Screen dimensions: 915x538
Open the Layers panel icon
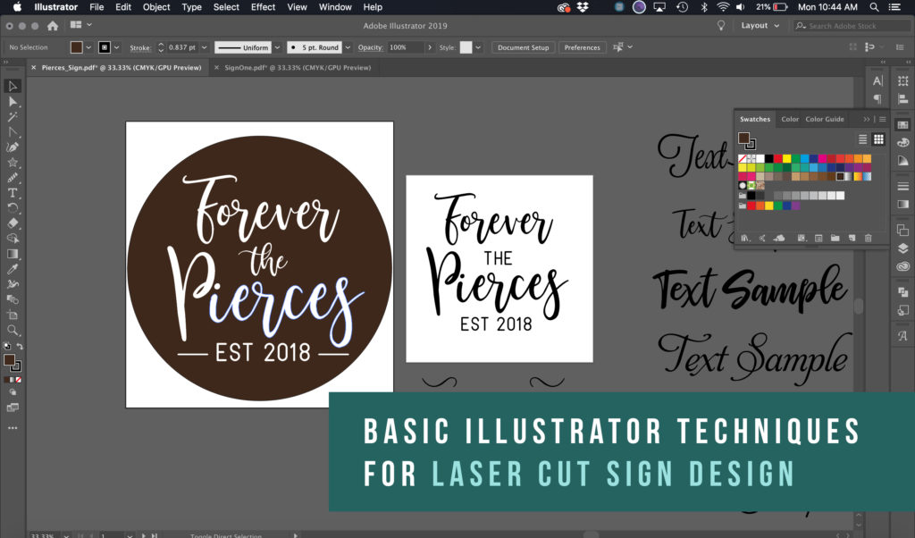tap(902, 248)
